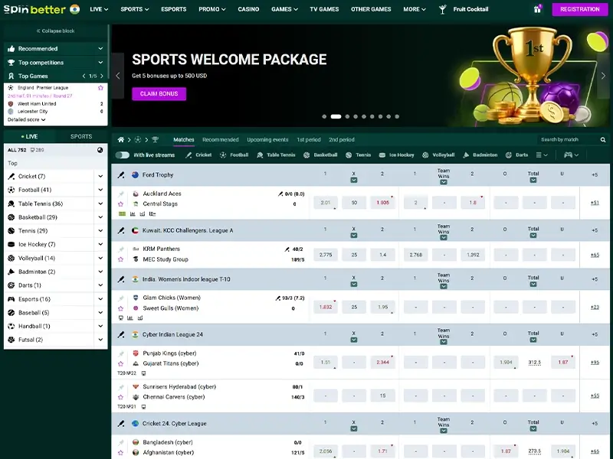Click the round icon beside ALL 752
The image size is (613, 459).
100,150
